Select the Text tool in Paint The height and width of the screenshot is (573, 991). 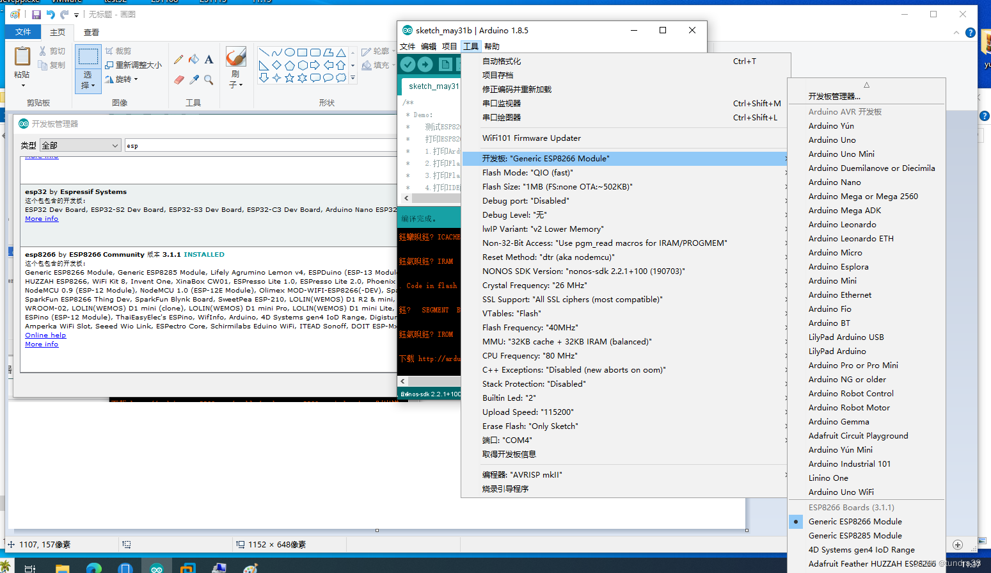coord(209,60)
